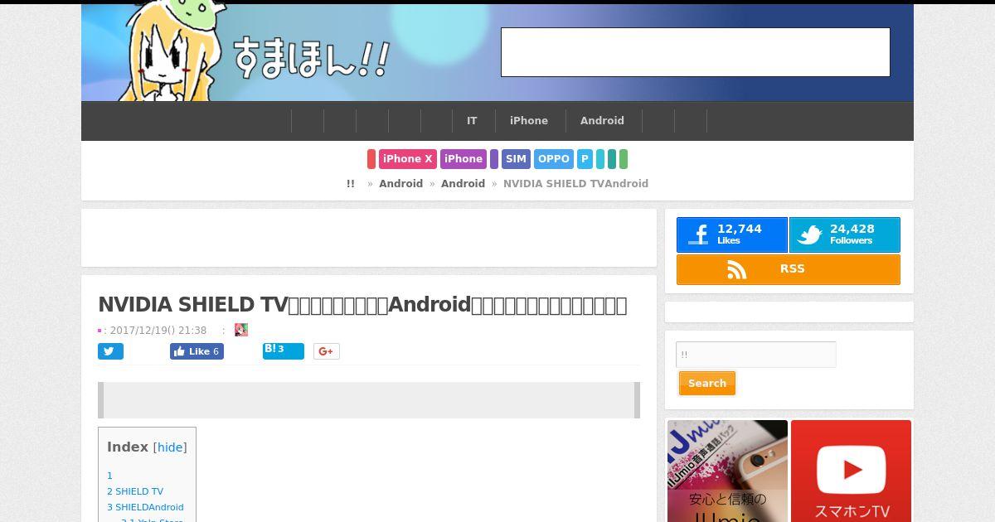
Task: Open the iPhone nav menu item
Action: pos(529,121)
